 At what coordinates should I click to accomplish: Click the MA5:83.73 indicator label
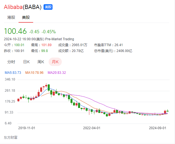[13, 72]
